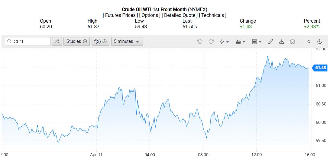This screenshot has width=330, height=158.
Task: Click the compare symbols shuffle icon
Action: [x=57, y=42]
